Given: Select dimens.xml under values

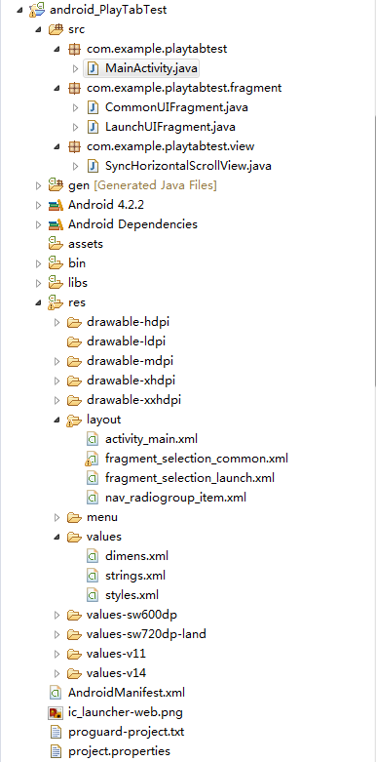Looking at the screenshot, I should (136, 556).
